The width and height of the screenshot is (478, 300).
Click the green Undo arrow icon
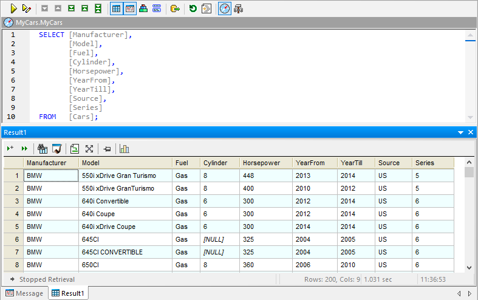(x=193, y=9)
